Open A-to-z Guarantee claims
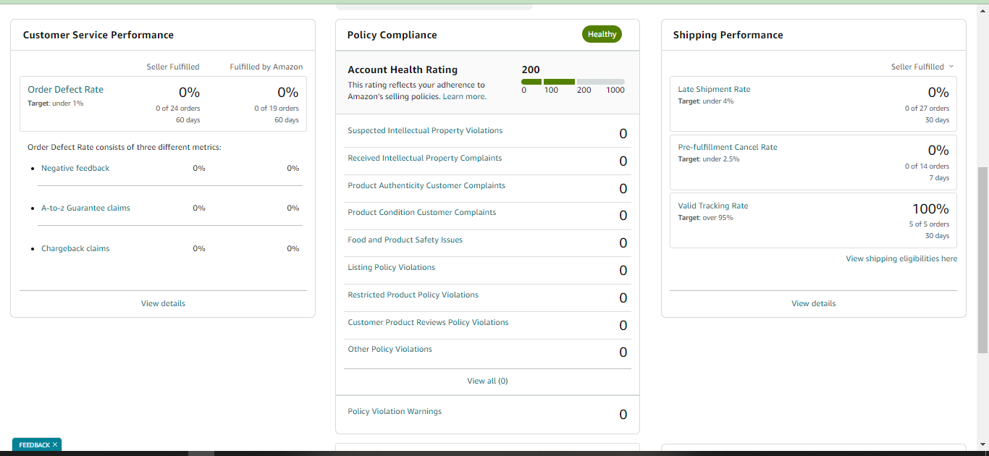989x456 pixels. (85, 208)
